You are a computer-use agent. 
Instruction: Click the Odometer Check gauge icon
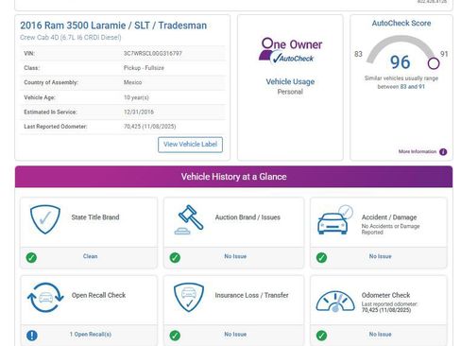point(335,302)
